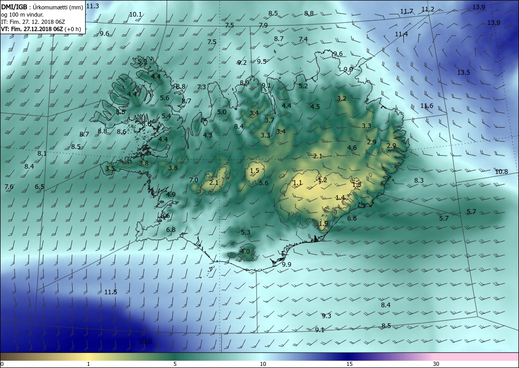The width and height of the screenshot is (519, 368).
Task: Click the color scale tick label '1'
Action: 88,364
